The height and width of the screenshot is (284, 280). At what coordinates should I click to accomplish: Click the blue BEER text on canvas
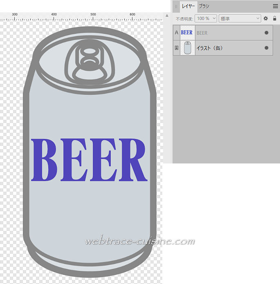pos(89,160)
